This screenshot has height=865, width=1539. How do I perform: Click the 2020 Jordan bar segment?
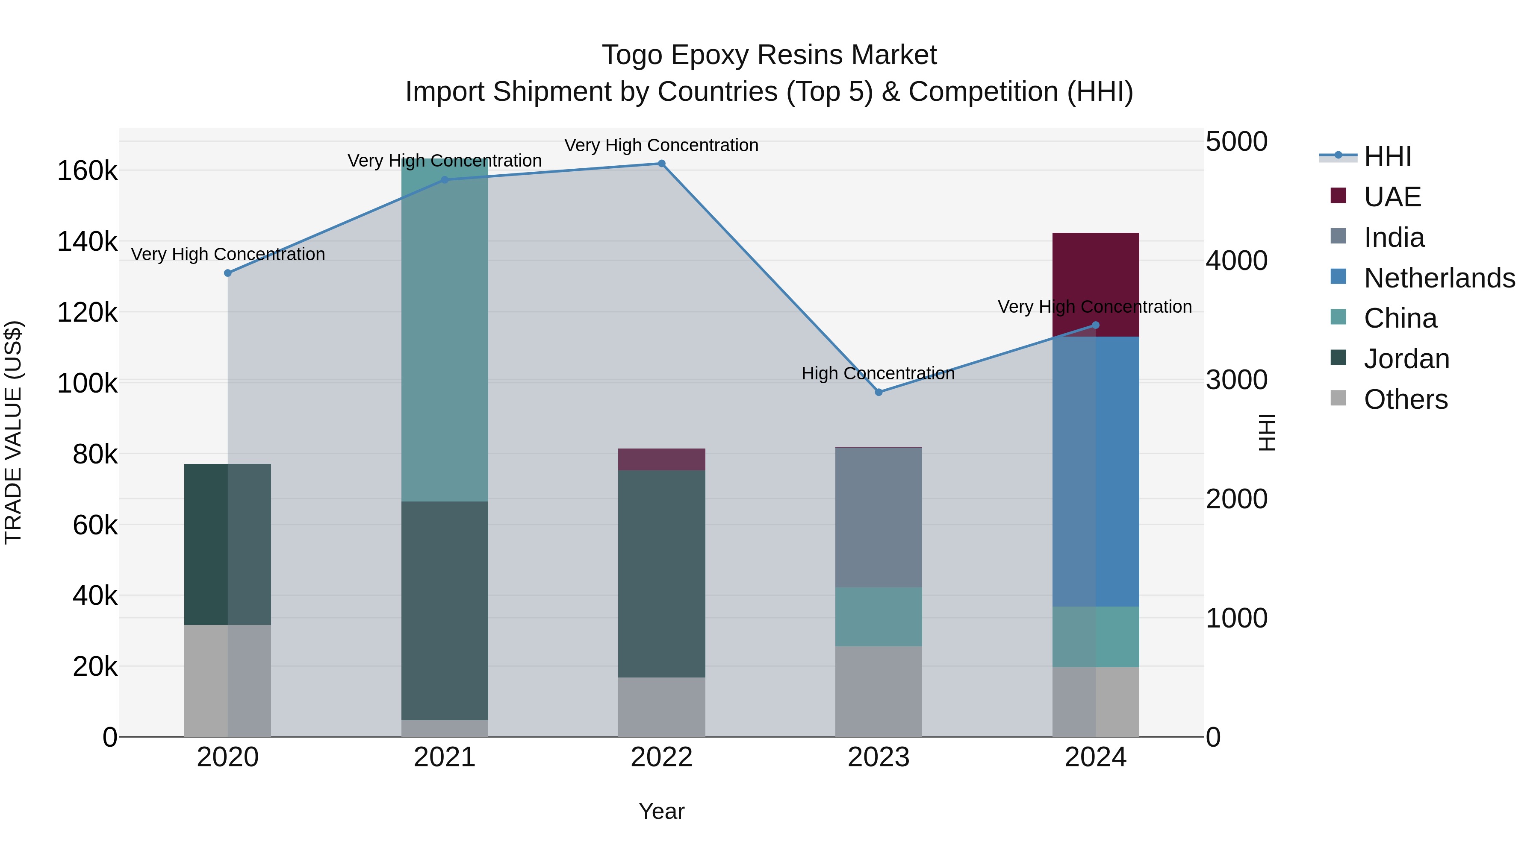pos(227,545)
